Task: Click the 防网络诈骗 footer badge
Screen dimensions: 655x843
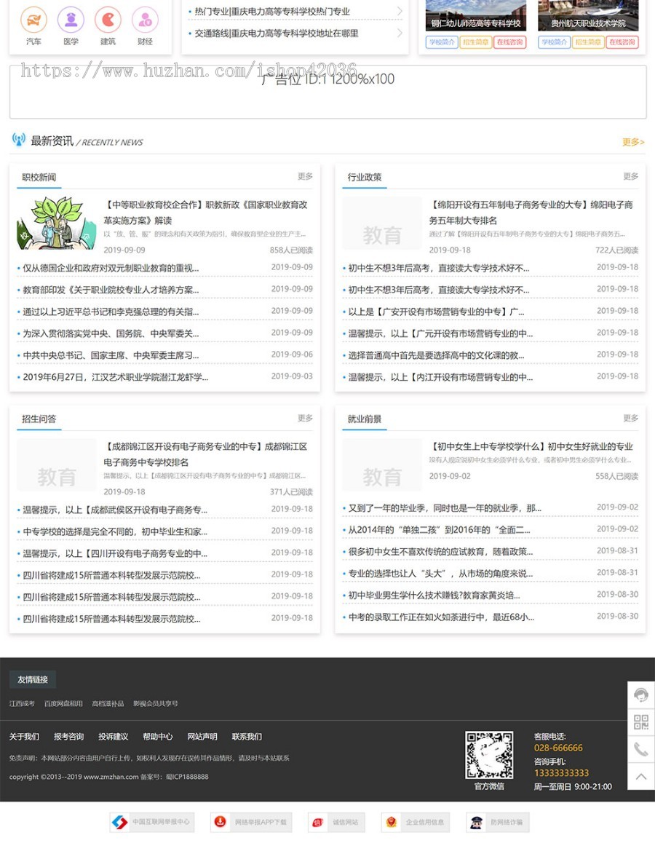Action: point(498,822)
